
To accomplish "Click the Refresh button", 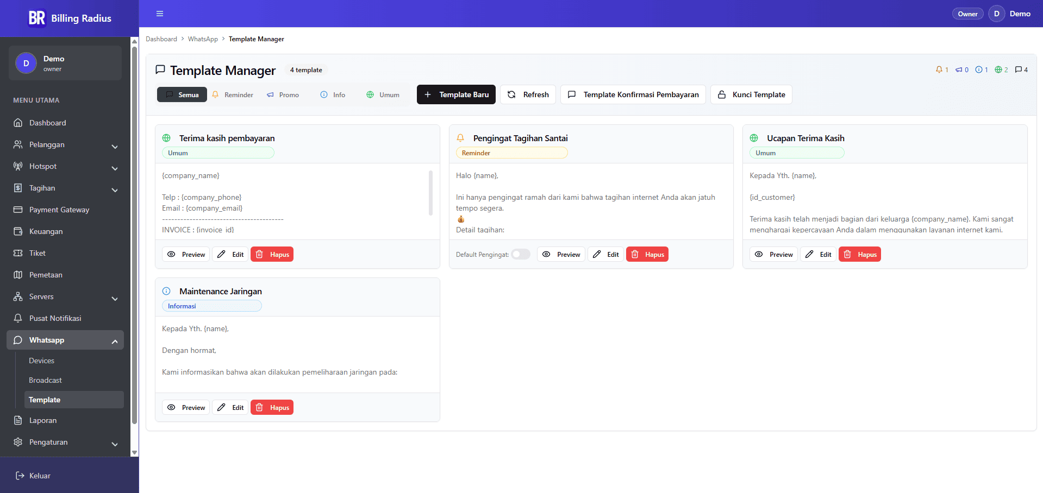I will point(528,94).
